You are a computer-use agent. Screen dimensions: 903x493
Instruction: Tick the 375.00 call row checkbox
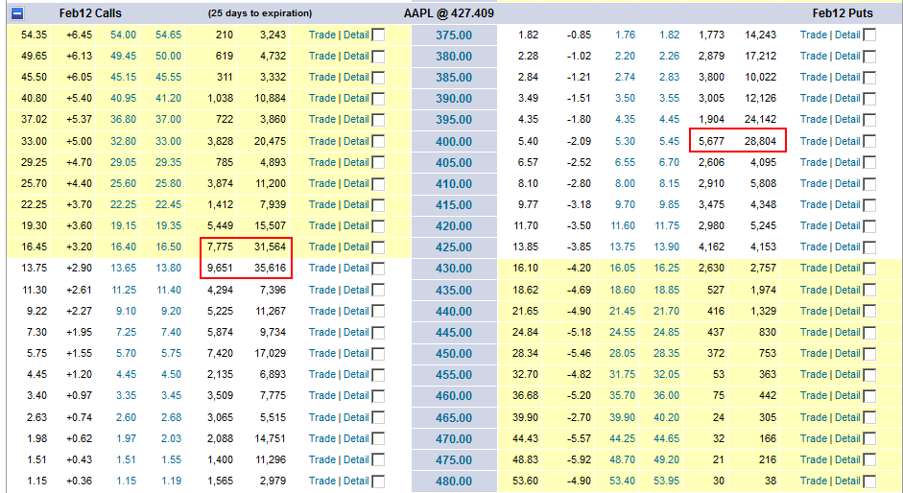378,35
